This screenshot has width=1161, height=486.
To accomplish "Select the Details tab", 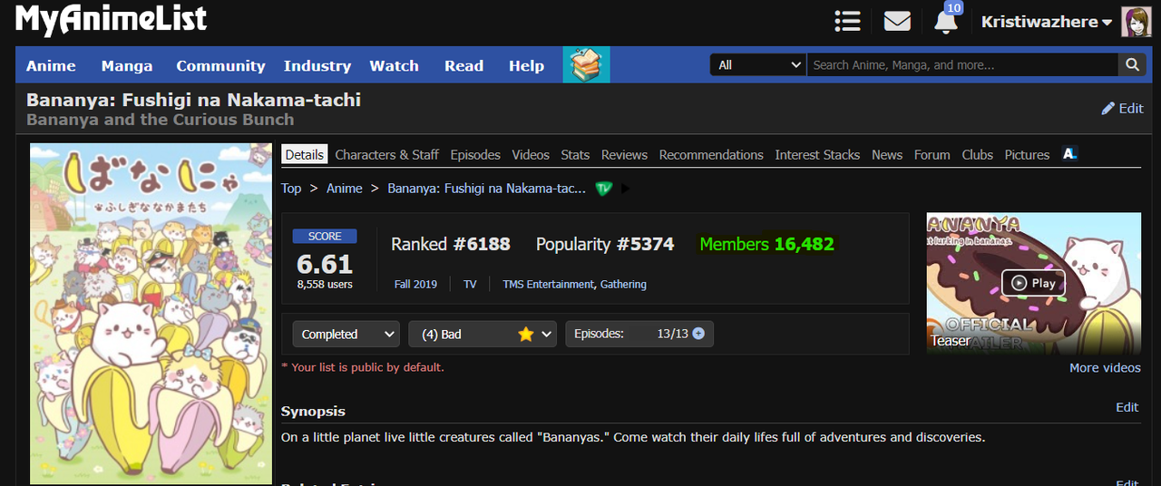I will (305, 154).
